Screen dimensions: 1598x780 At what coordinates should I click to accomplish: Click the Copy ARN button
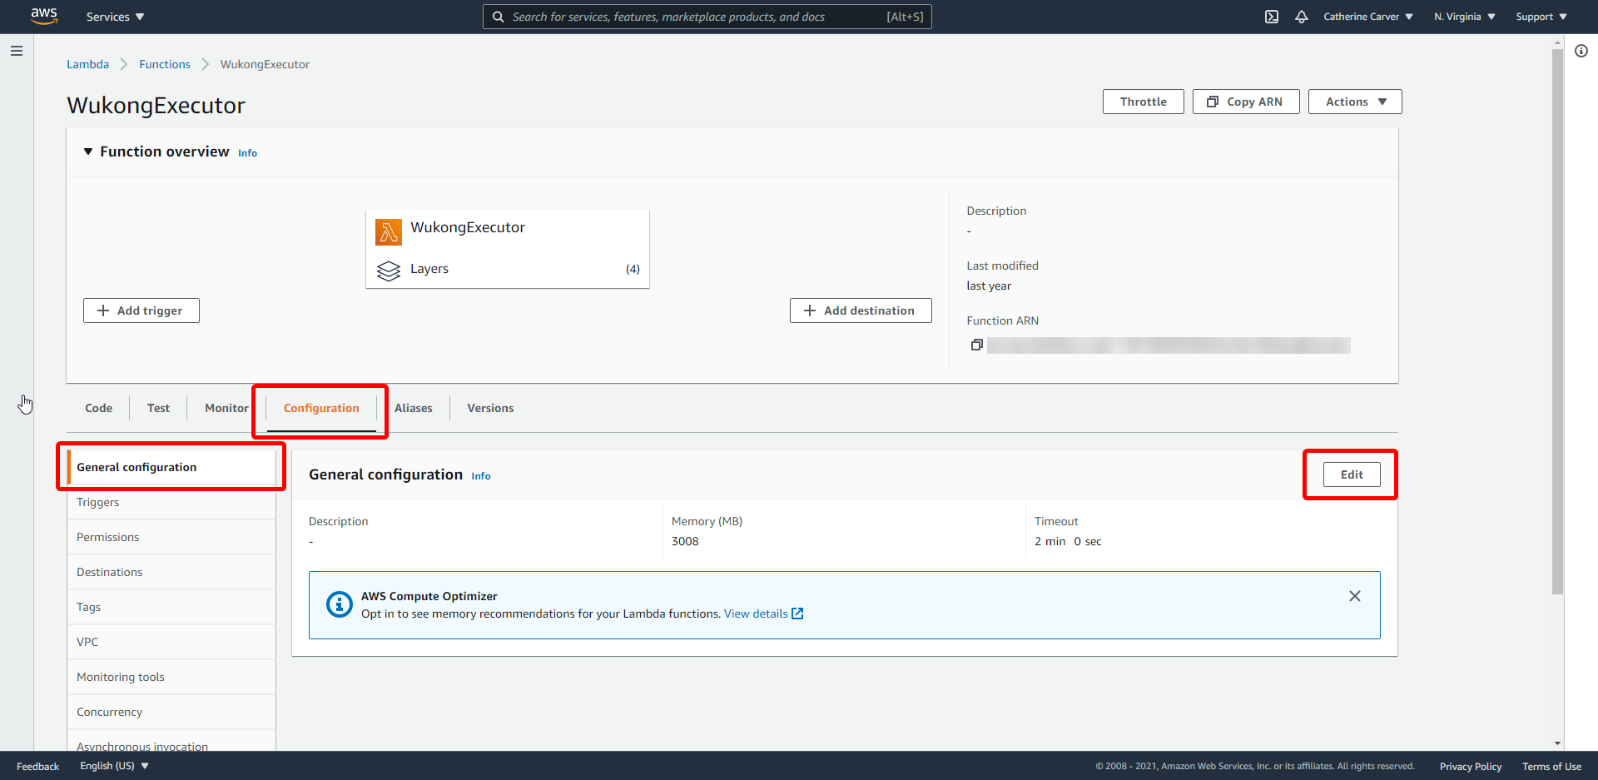tap(1246, 102)
